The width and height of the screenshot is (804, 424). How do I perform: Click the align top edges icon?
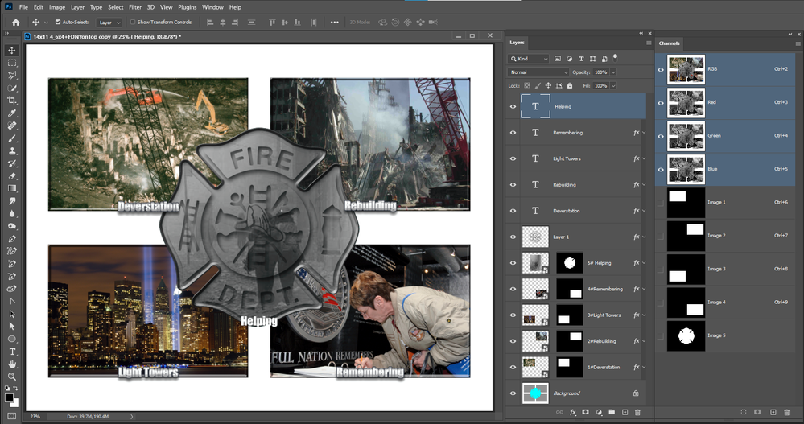(x=272, y=22)
